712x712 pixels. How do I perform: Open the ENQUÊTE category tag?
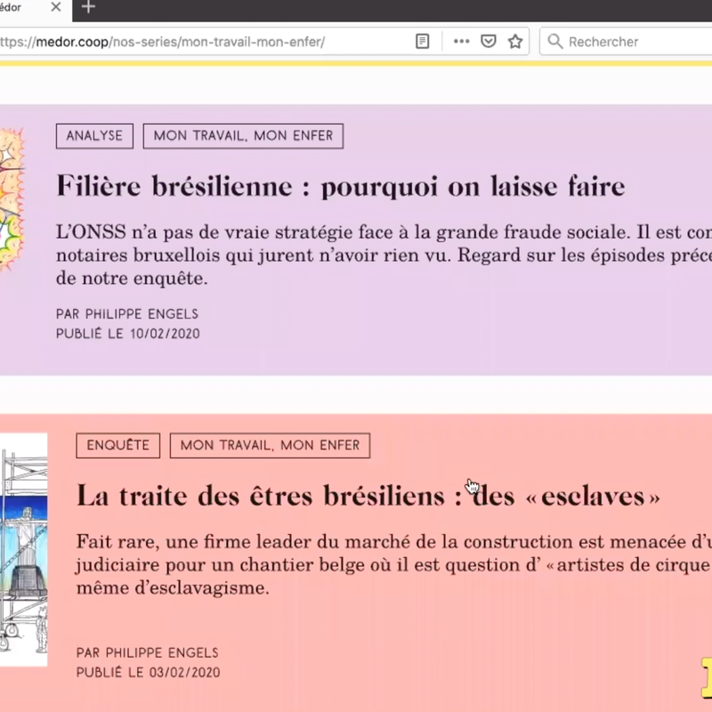point(117,445)
